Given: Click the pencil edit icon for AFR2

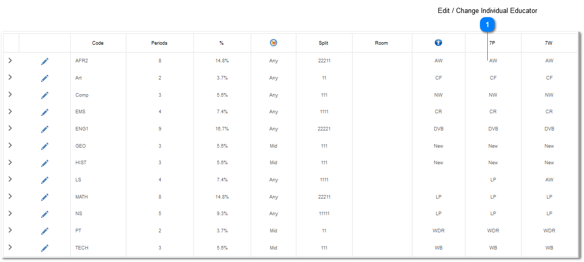Looking at the screenshot, I should point(45,61).
